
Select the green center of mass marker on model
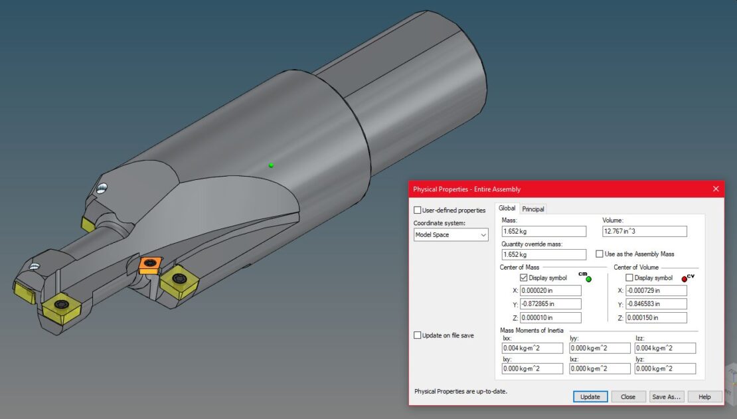coord(270,165)
